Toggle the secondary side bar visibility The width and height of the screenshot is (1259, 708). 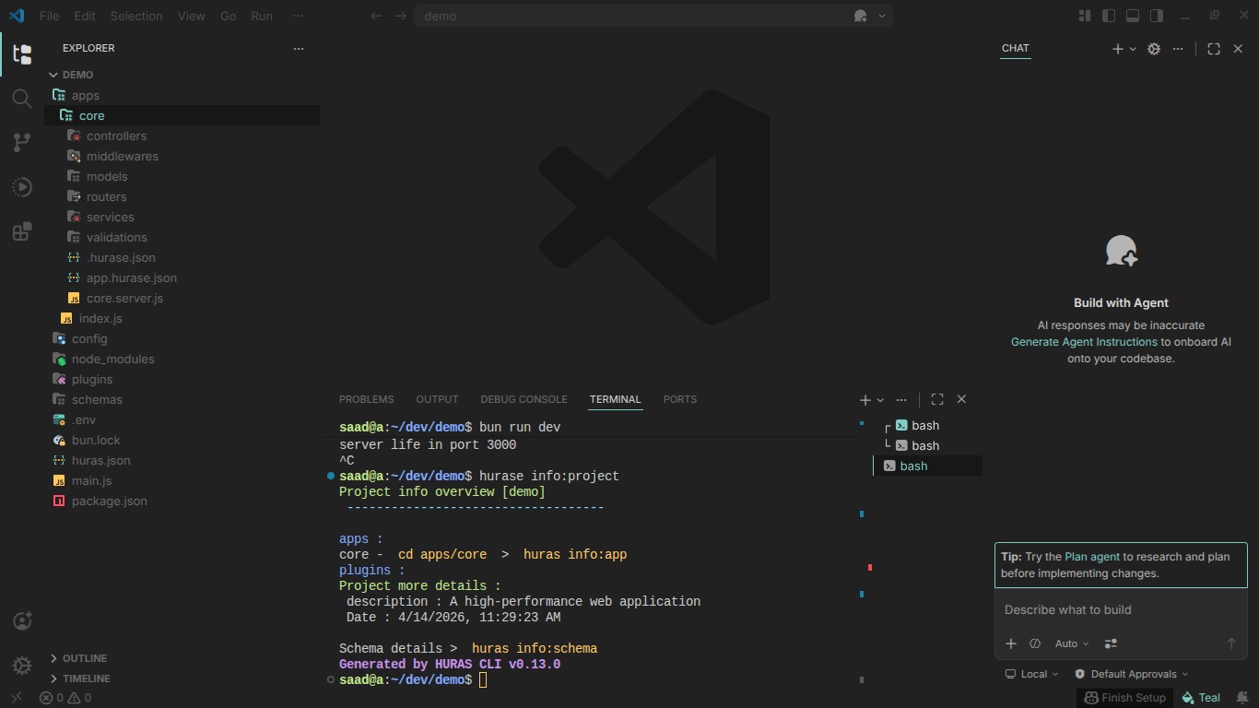click(x=1157, y=16)
